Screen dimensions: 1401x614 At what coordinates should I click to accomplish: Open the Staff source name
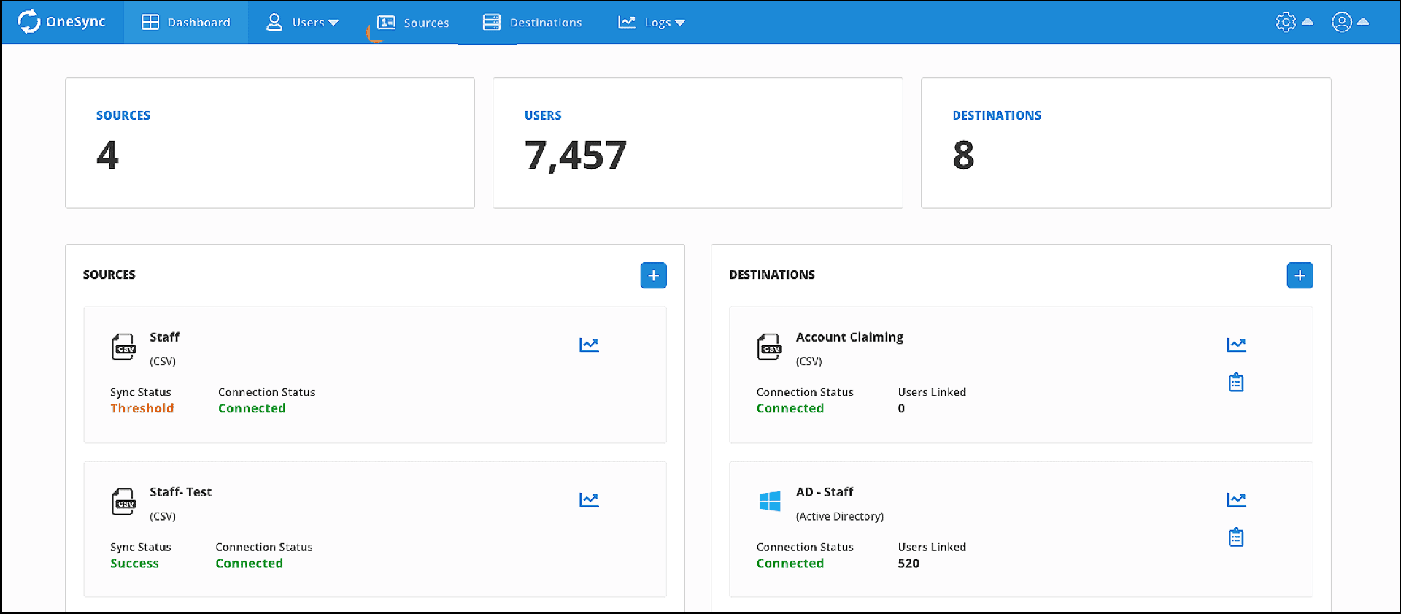tap(164, 337)
